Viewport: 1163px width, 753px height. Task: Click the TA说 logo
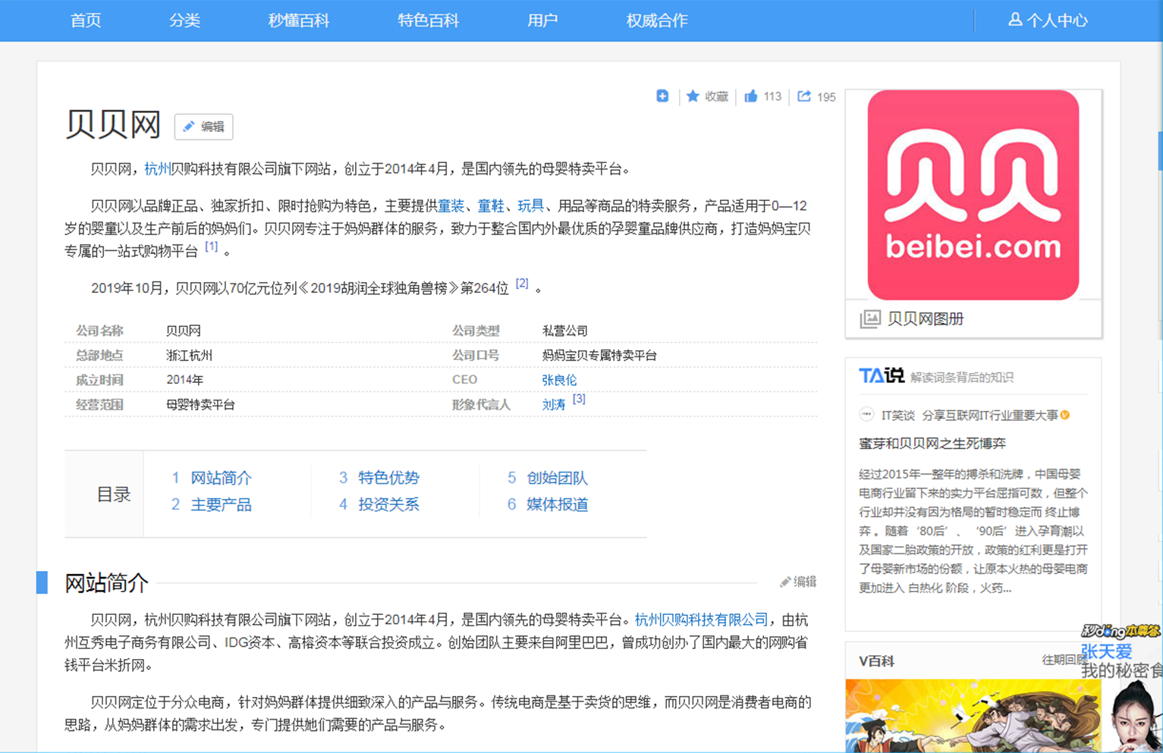tap(882, 376)
